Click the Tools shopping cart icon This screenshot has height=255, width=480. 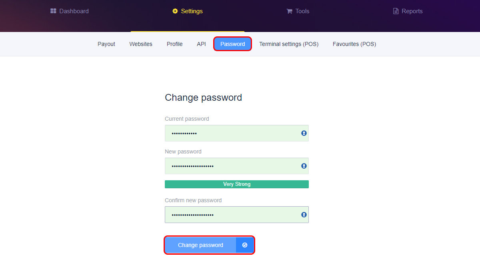(x=290, y=11)
